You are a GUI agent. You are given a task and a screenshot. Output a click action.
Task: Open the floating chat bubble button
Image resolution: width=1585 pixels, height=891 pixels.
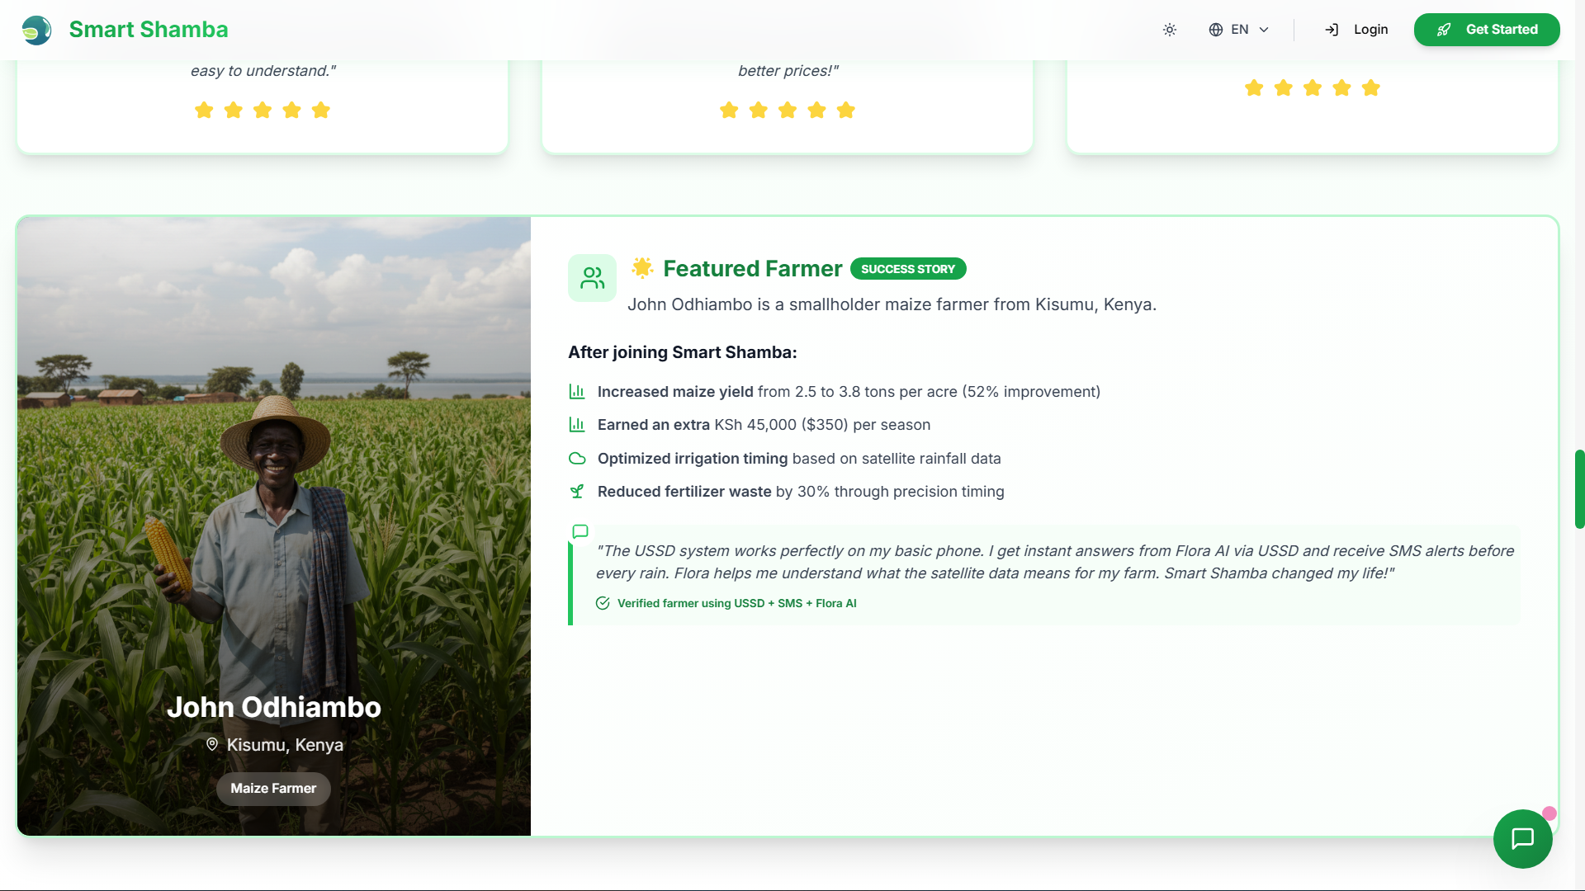coord(1522,838)
